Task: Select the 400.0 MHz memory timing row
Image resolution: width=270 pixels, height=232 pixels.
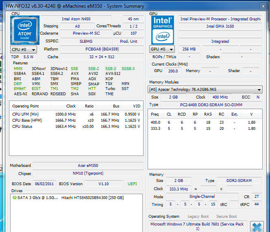Action: [205, 123]
